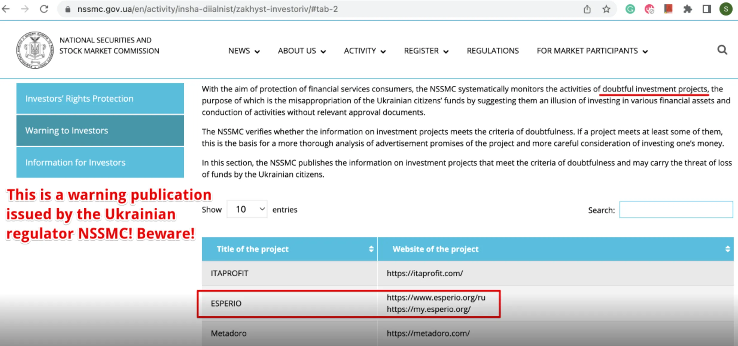This screenshot has width=738, height=346.
Task: Switch to Investors' Rights Protection tab
Action: pos(100,99)
